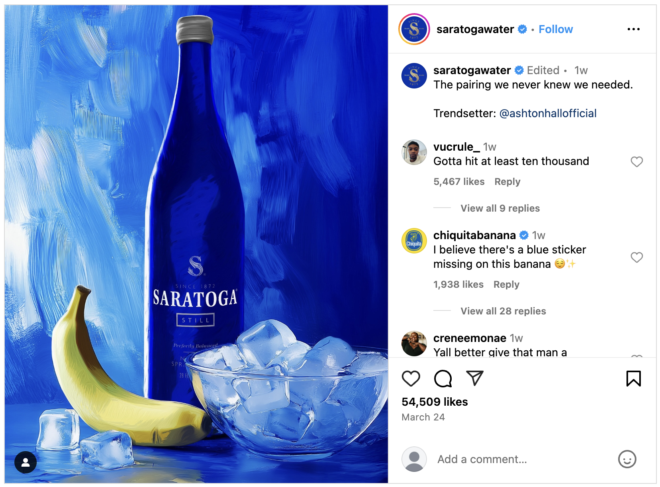
Task: Click the tagged people icon on photo
Action: [26, 462]
